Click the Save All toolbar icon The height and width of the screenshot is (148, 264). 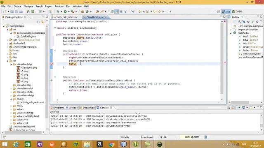pos(16,12)
